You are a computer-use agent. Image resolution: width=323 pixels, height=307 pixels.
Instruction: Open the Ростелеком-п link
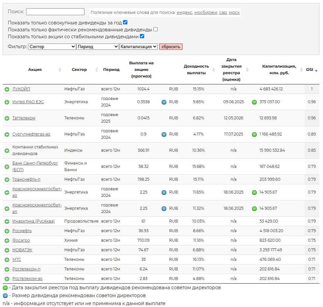pyautogui.click(x=26, y=269)
